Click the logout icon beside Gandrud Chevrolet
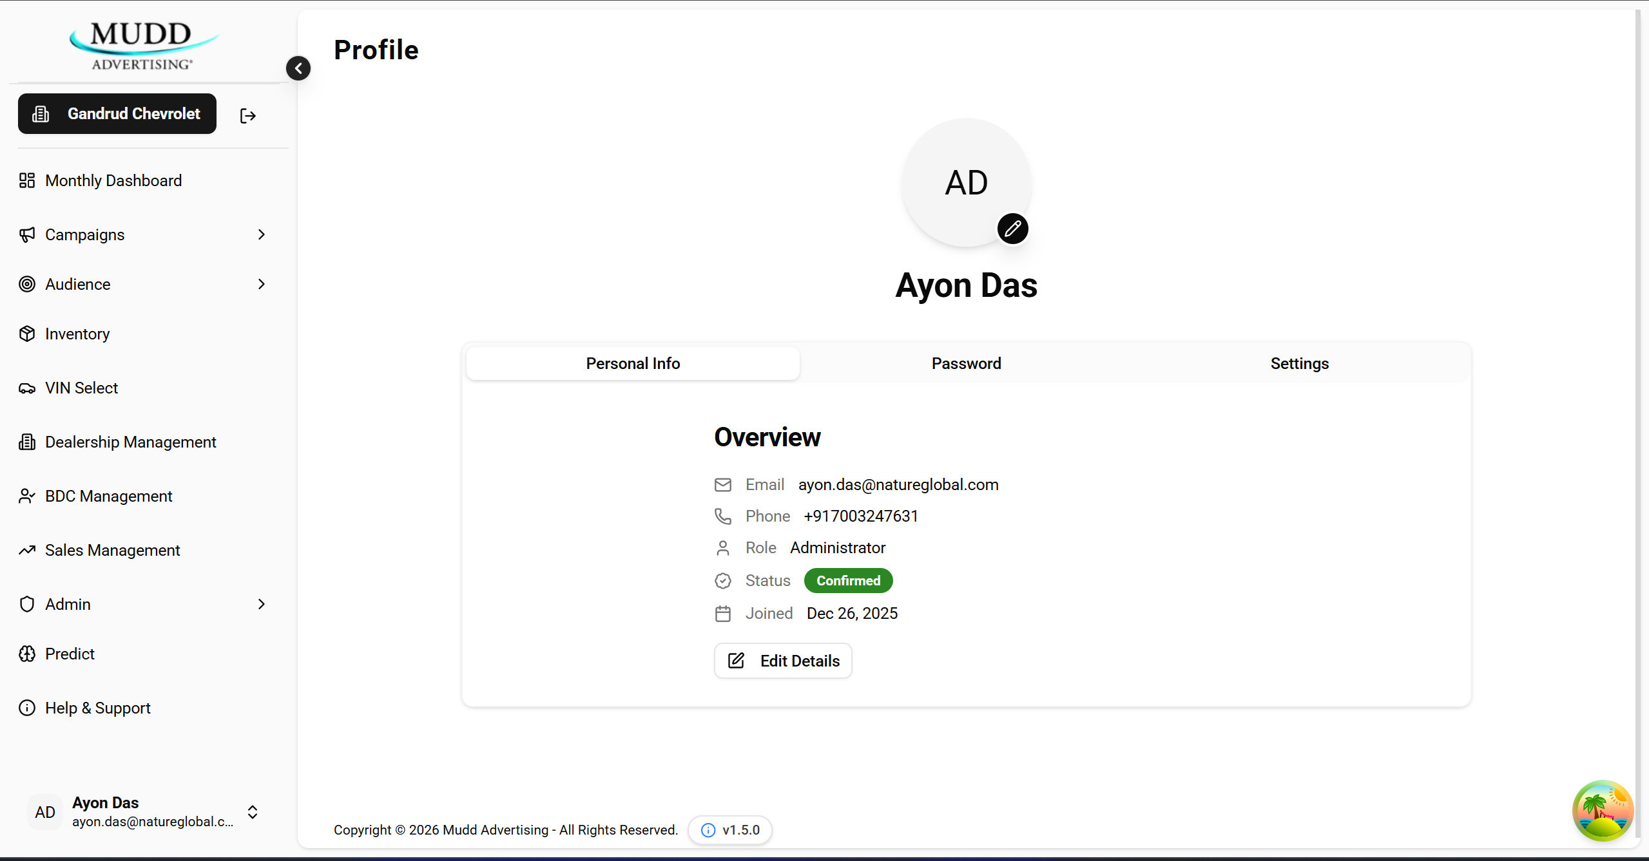 (248, 116)
